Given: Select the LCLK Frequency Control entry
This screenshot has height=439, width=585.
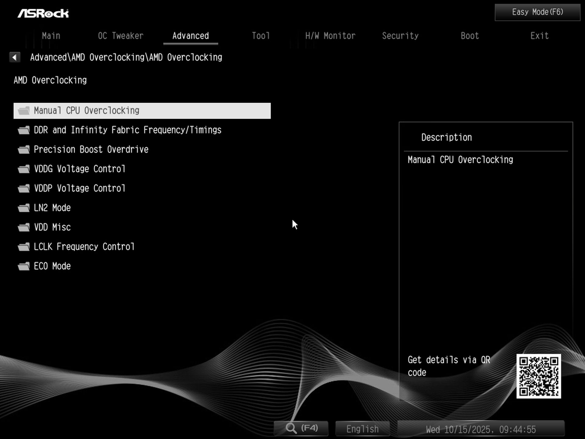Looking at the screenshot, I should 84,247.
